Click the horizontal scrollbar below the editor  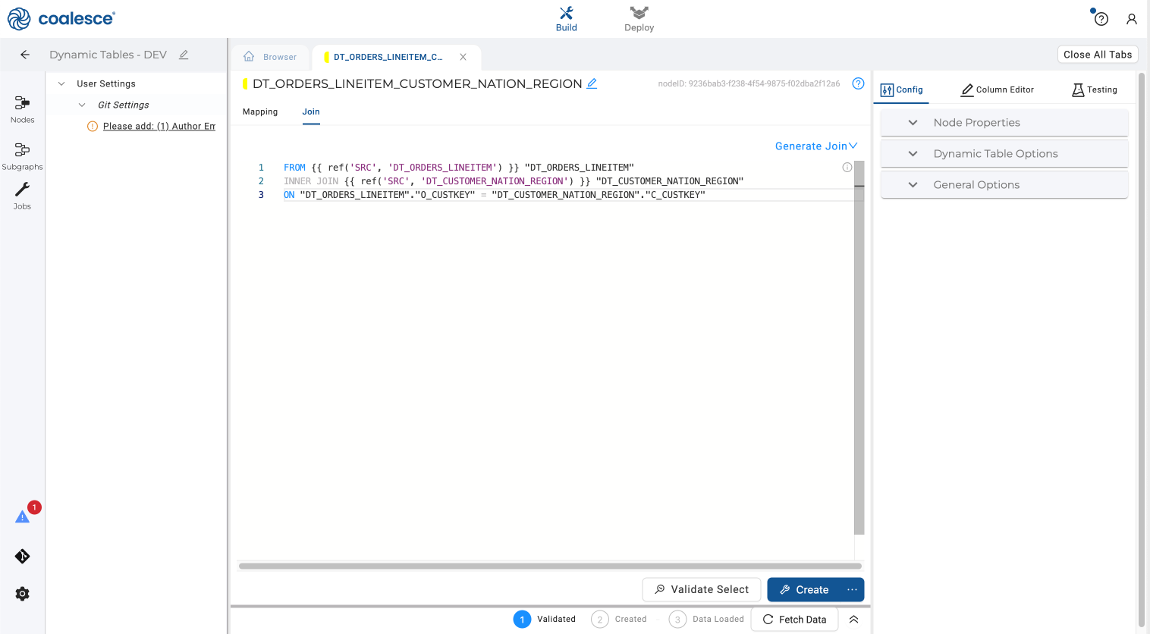[x=549, y=566]
